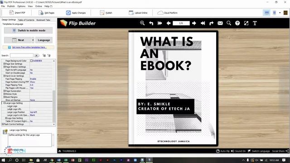Expand Book Margins node
The height and width of the screenshot is (163, 290).
click(4, 97)
